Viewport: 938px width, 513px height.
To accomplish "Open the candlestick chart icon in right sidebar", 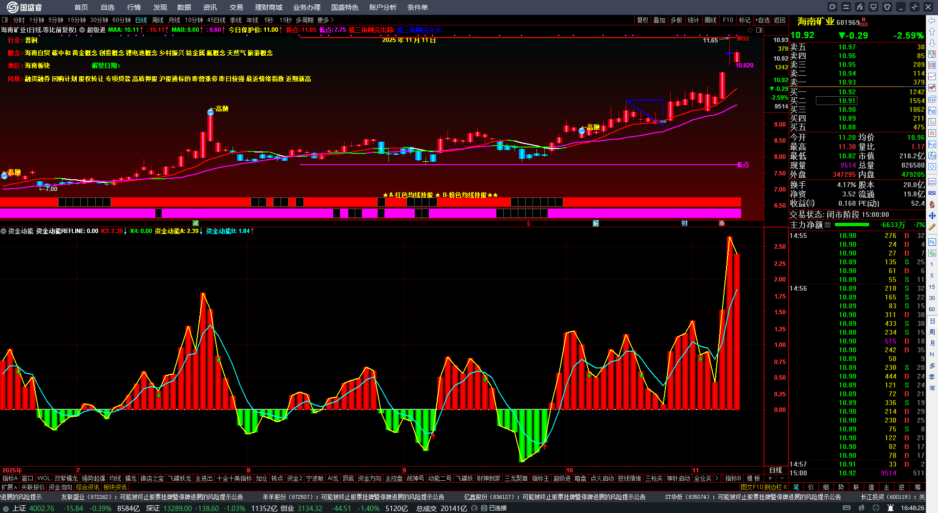I will 932,88.
